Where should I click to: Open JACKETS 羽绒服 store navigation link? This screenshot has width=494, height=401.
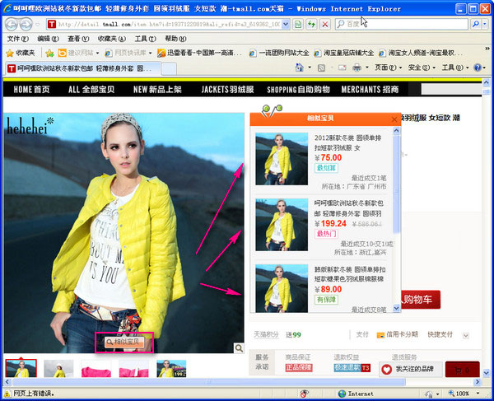pyautogui.click(x=227, y=90)
